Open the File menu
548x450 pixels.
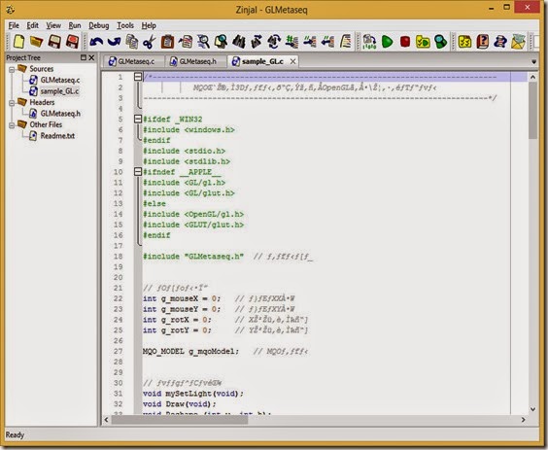[x=14, y=25]
